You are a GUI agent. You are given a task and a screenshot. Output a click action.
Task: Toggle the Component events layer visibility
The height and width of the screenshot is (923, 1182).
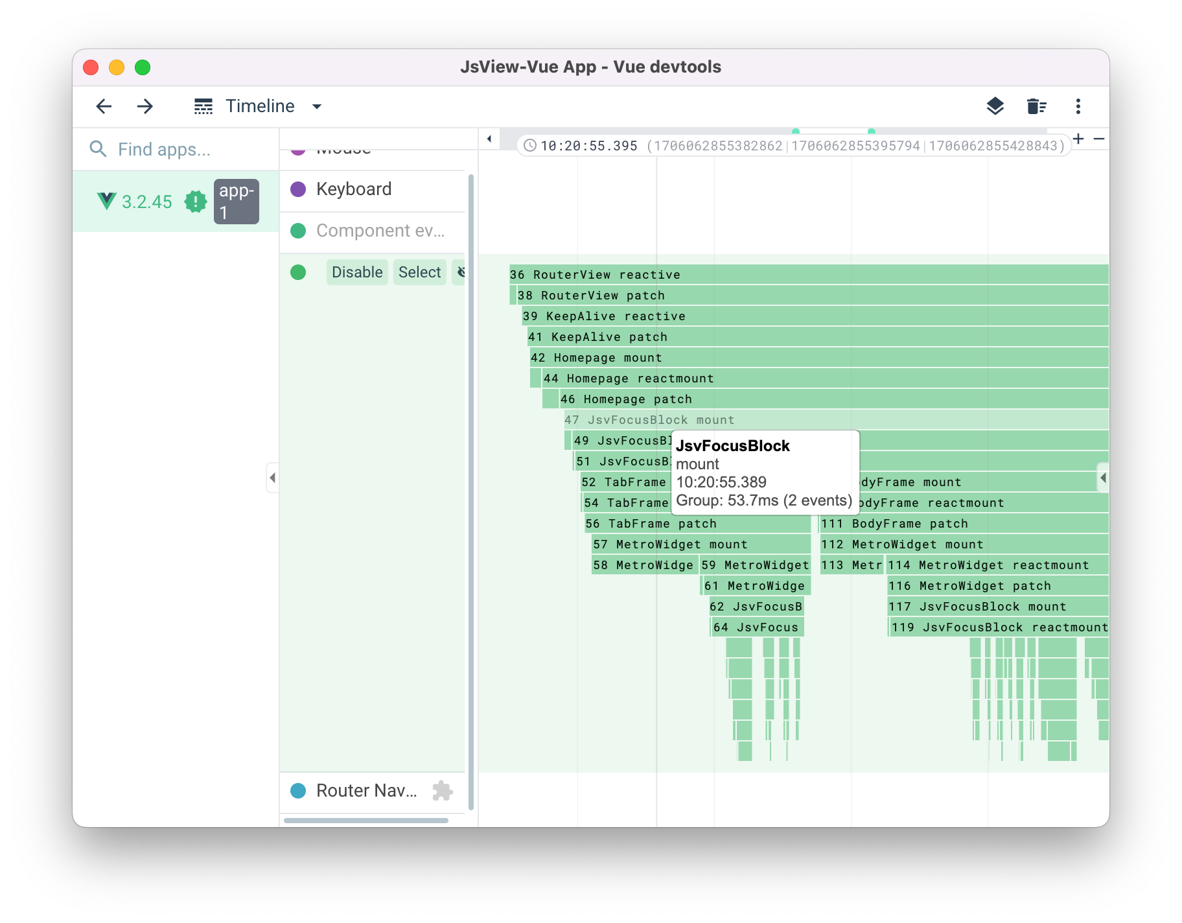point(298,231)
